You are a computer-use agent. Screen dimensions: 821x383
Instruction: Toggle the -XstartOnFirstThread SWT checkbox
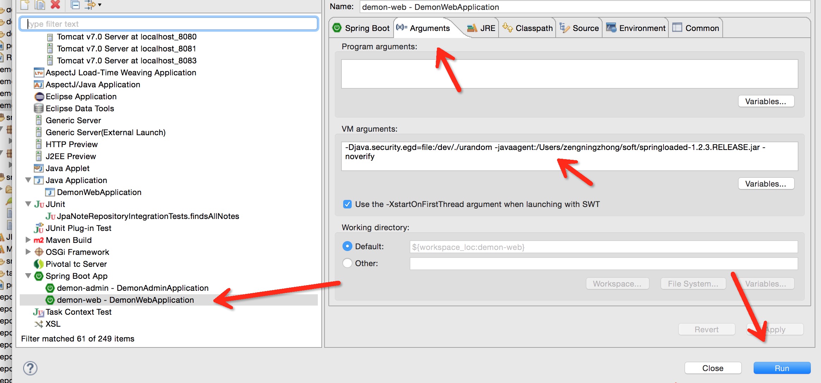[347, 204]
